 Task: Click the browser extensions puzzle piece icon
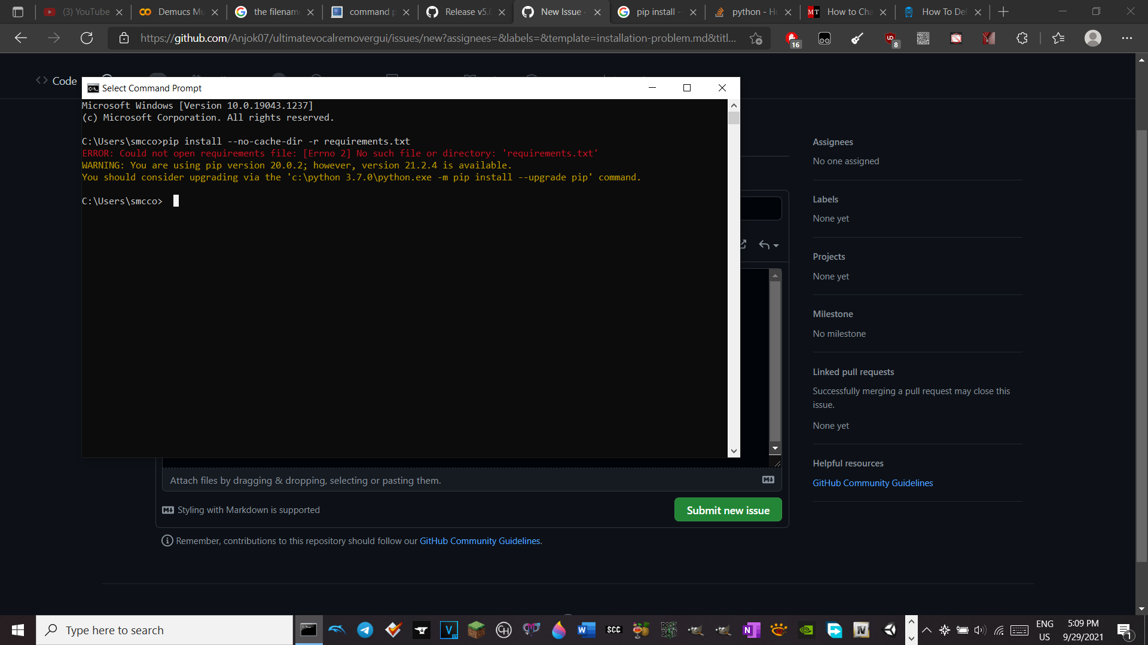[x=1022, y=38]
